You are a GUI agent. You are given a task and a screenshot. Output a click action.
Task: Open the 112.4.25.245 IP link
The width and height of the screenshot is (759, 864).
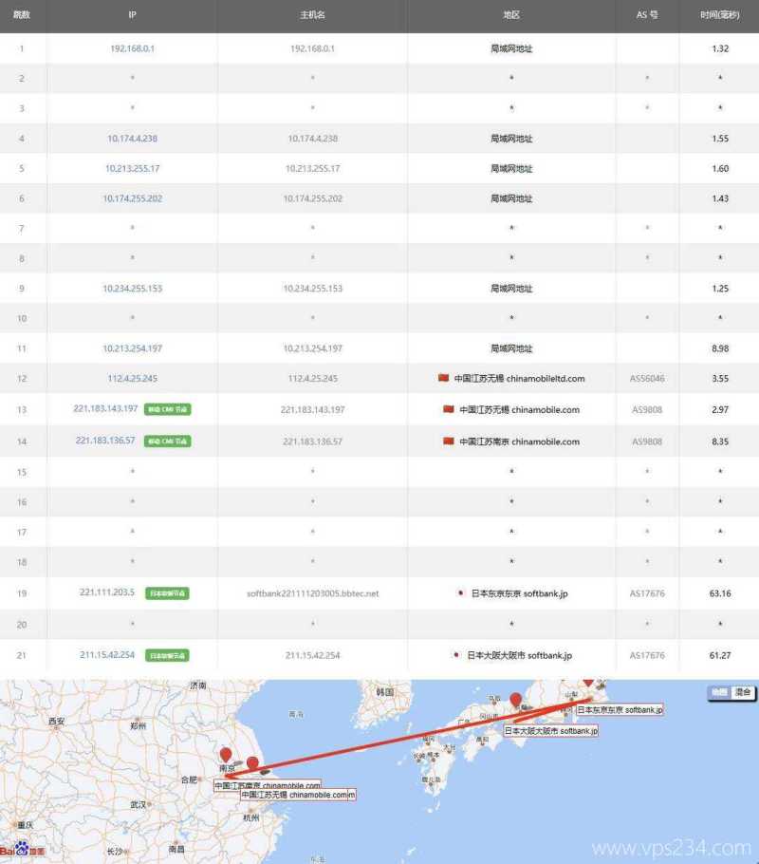coord(132,378)
